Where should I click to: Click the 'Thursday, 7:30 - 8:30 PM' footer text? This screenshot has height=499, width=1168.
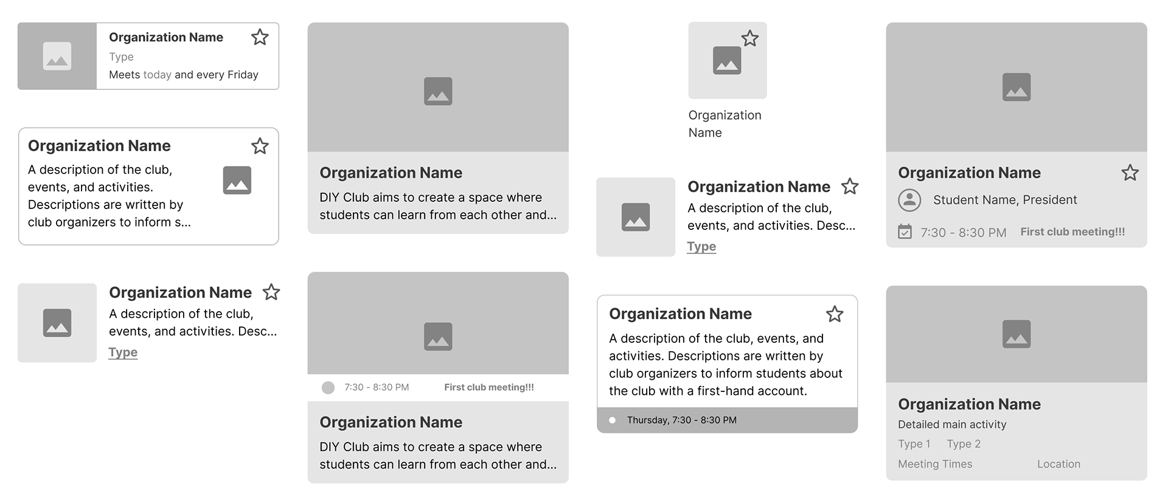tap(682, 420)
